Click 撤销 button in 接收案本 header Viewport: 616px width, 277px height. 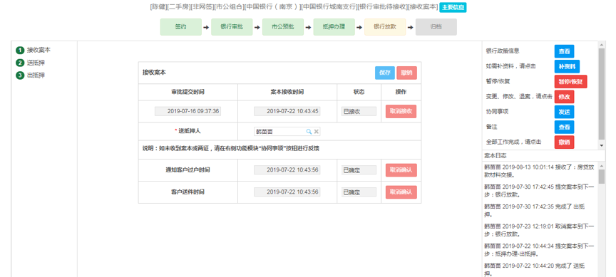[x=406, y=73]
